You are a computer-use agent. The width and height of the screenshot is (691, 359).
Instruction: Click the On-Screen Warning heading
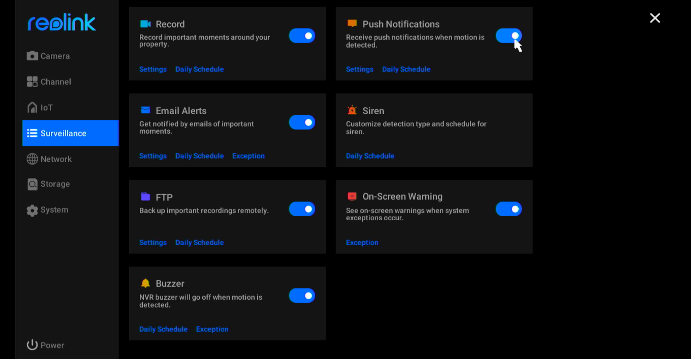pyautogui.click(x=402, y=197)
